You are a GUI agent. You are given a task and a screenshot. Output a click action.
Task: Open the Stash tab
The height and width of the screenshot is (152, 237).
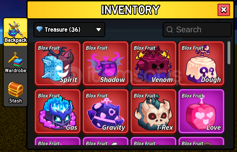(15, 93)
